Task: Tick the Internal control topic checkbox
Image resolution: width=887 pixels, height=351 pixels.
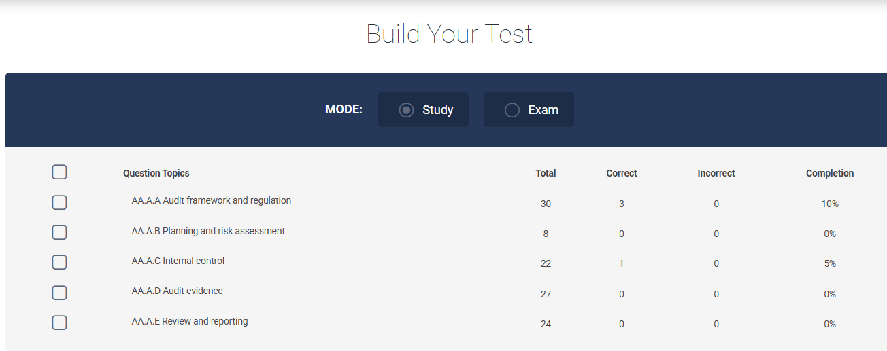Action: click(x=59, y=262)
